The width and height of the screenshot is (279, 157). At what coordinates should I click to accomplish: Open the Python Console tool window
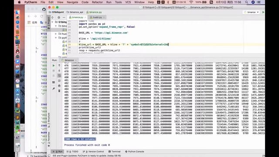click(135, 151)
